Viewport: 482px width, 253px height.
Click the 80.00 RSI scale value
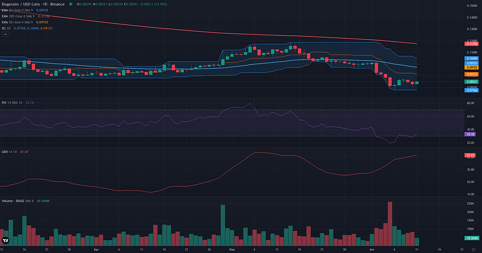(x=470, y=103)
